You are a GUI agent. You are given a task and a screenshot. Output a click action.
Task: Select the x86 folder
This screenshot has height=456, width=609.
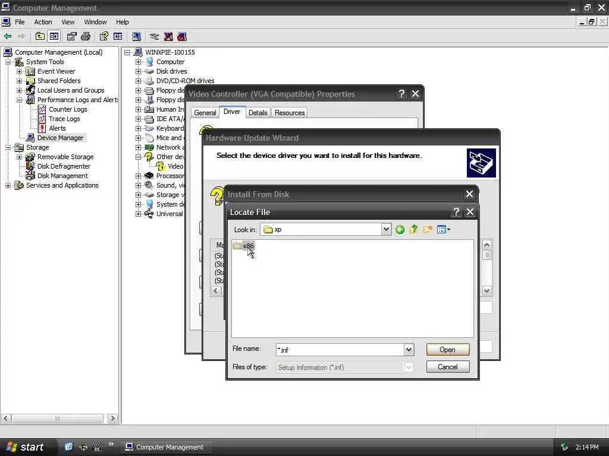click(243, 245)
